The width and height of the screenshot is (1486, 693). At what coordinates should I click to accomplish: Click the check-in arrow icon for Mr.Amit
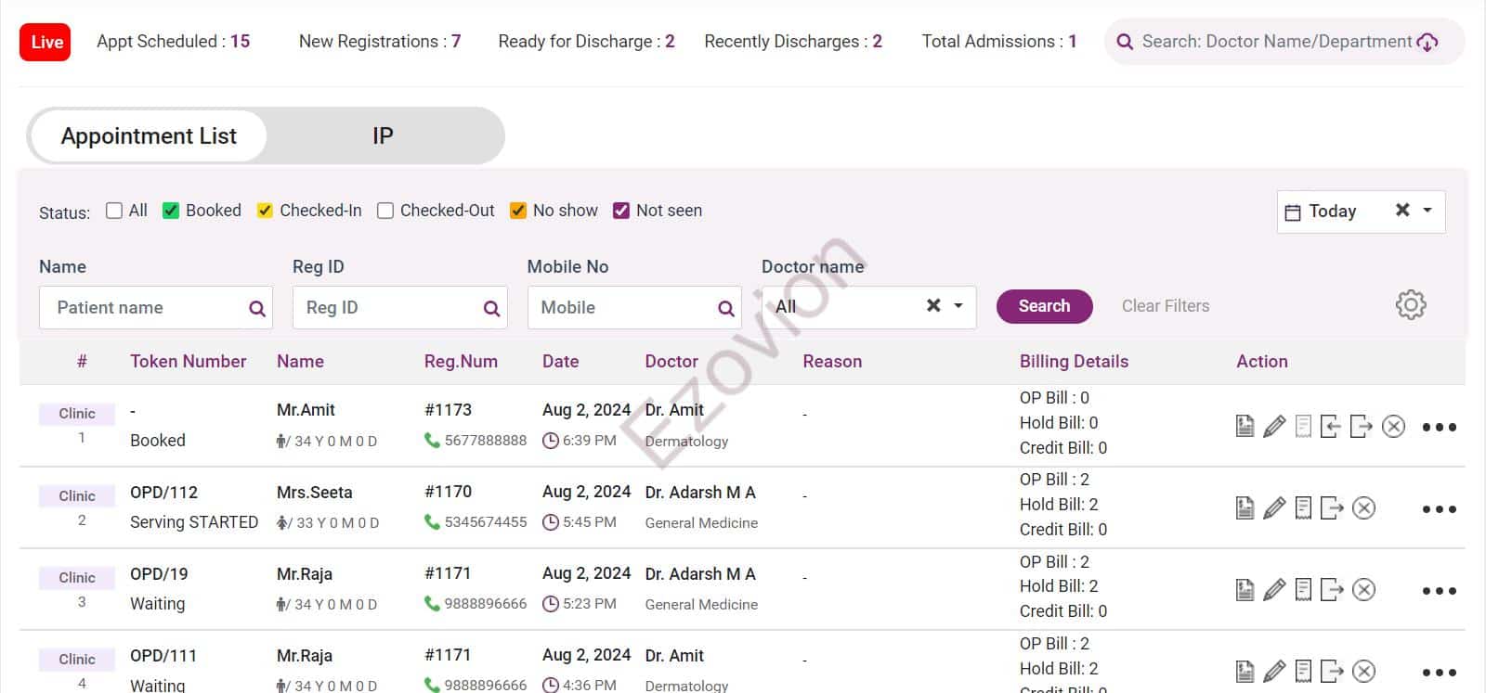[1330, 427]
